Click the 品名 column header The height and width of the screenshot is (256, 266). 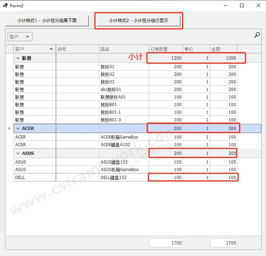(123, 49)
